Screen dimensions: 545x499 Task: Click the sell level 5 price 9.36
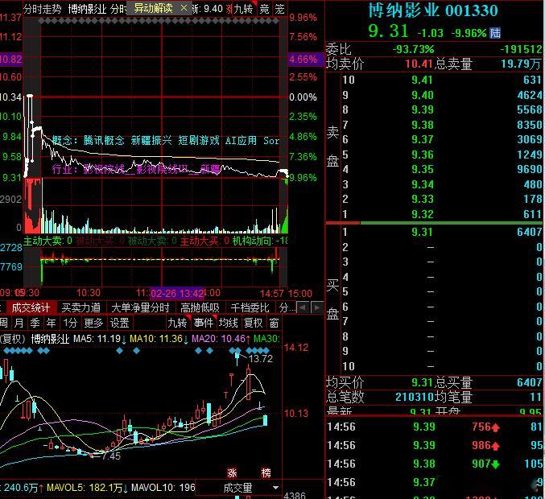click(423, 155)
